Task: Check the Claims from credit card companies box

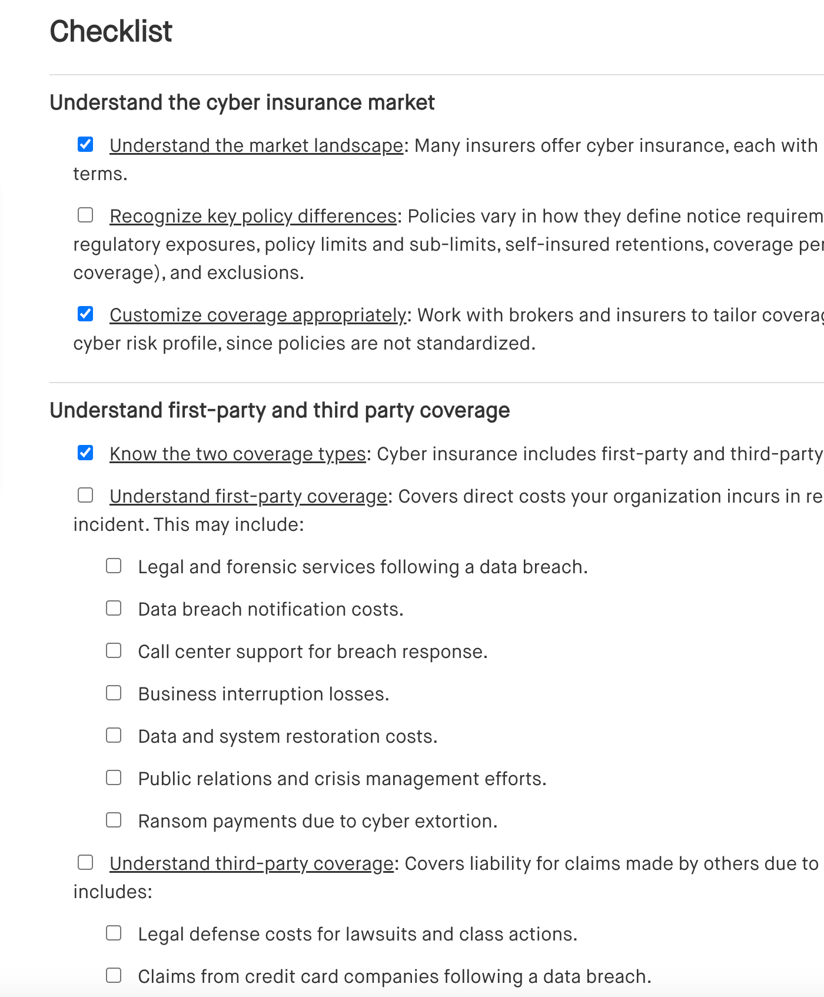Action: (113, 975)
